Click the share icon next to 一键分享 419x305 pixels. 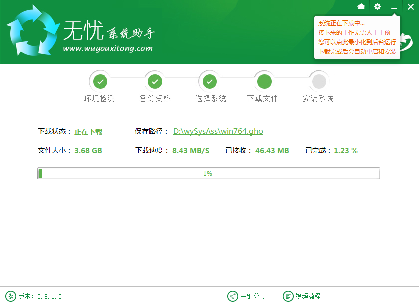[232, 296]
